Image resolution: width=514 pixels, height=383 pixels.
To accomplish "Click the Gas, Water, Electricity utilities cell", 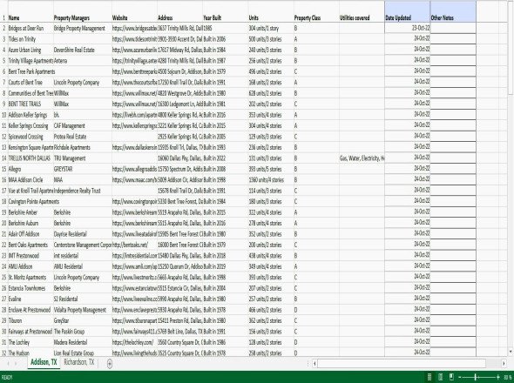I will [362, 158].
